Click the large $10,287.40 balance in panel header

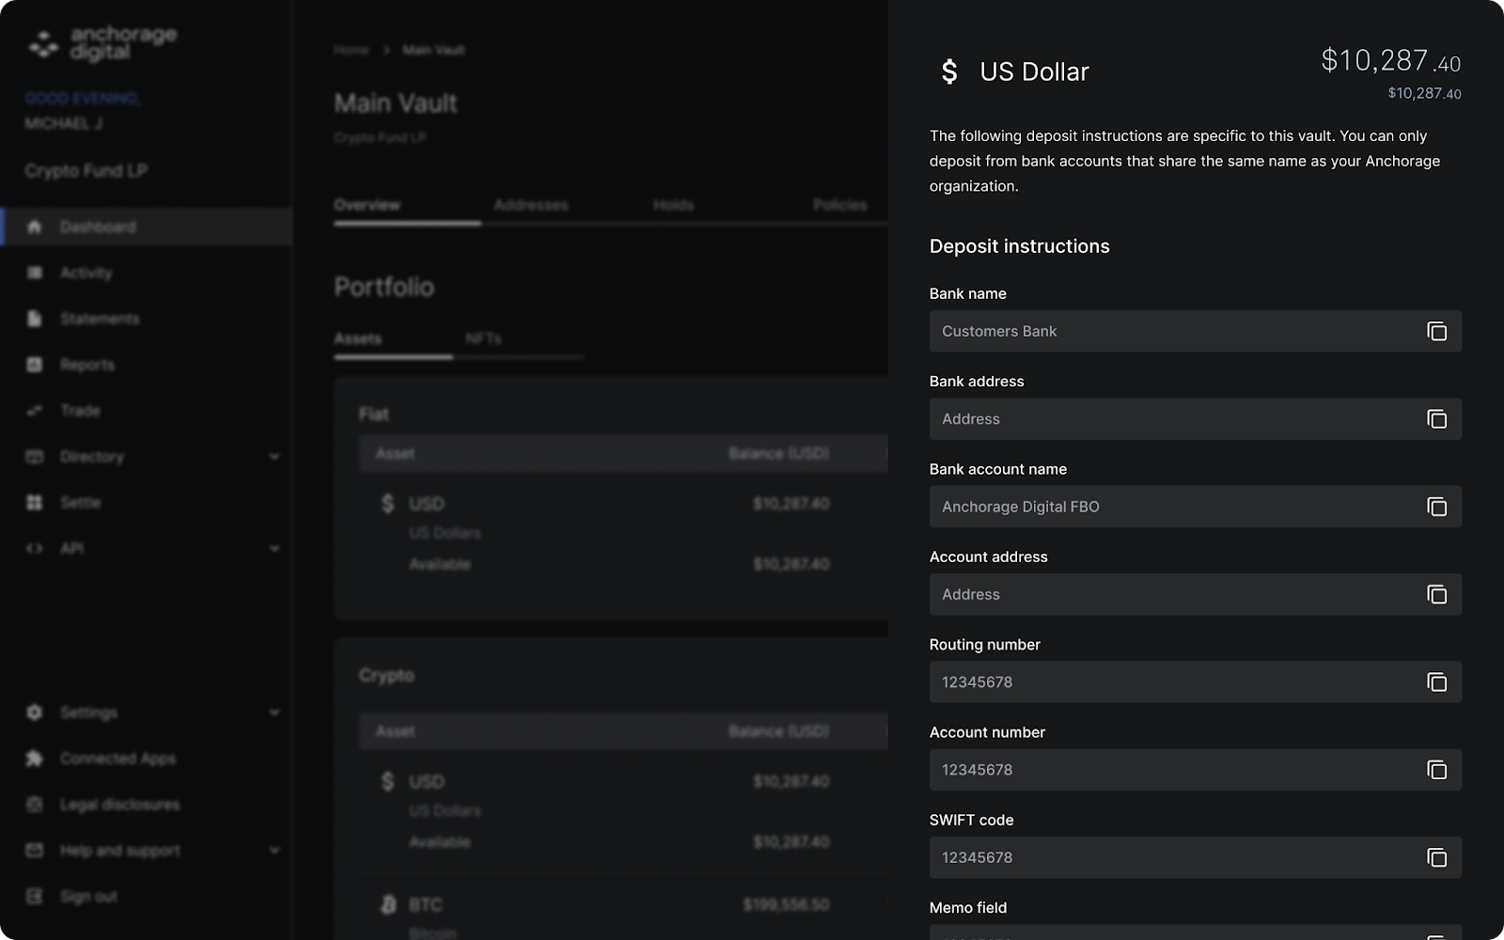tap(1391, 61)
